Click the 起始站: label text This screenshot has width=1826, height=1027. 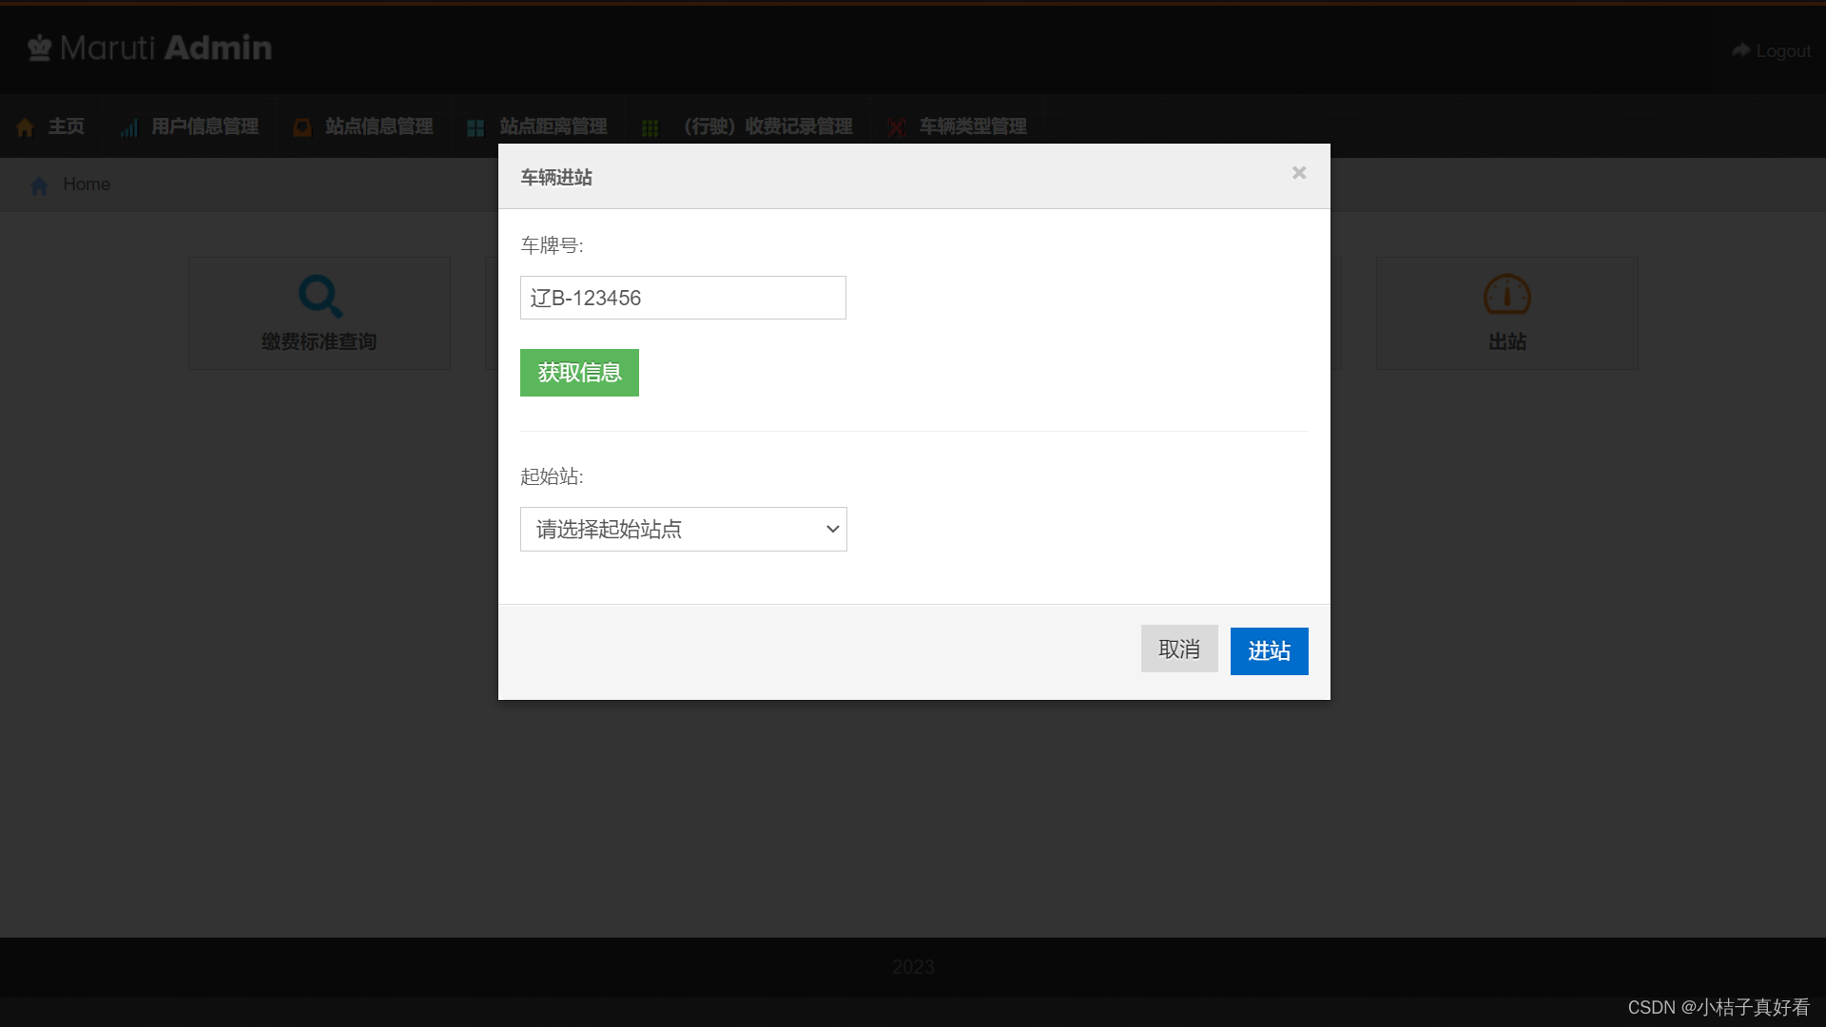[552, 476]
